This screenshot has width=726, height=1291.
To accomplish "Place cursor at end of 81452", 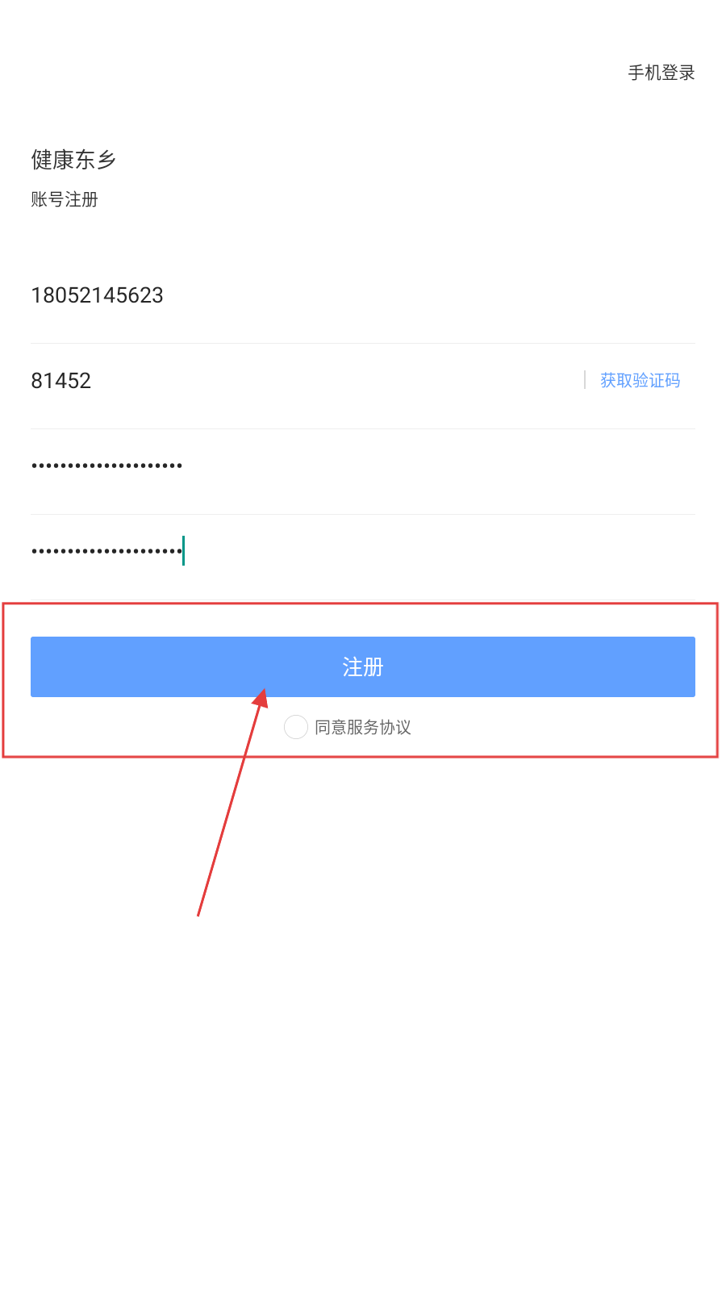I will pyautogui.click(x=92, y=381).
